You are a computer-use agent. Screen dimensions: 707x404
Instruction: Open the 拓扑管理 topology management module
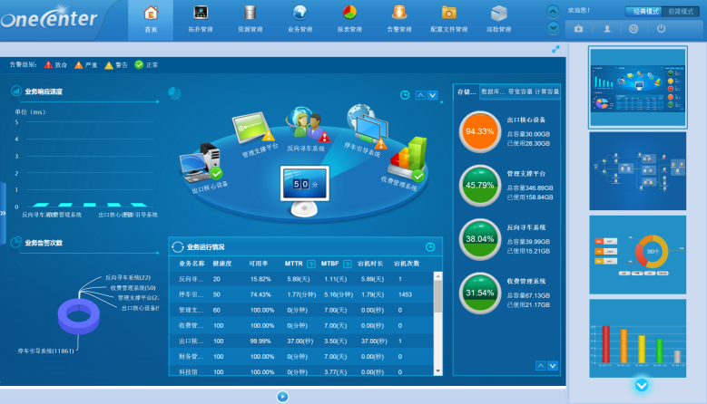point(200,18)
